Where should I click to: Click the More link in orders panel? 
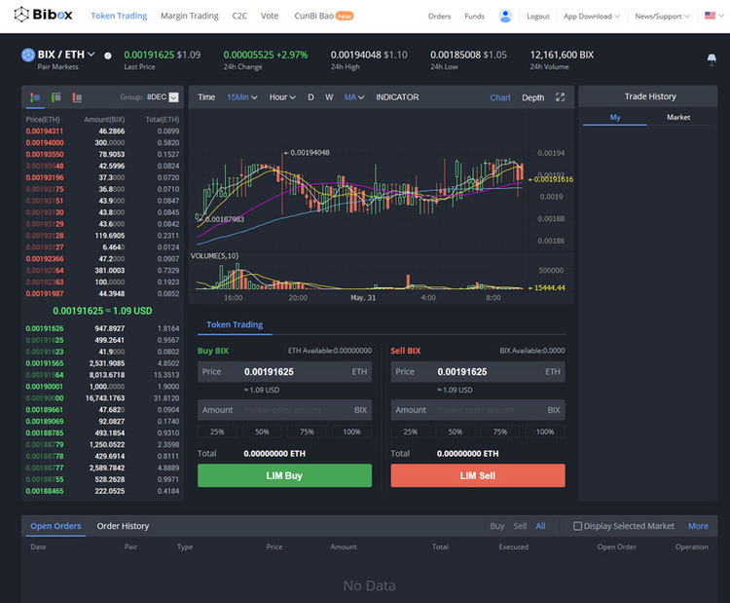point(698,526)
